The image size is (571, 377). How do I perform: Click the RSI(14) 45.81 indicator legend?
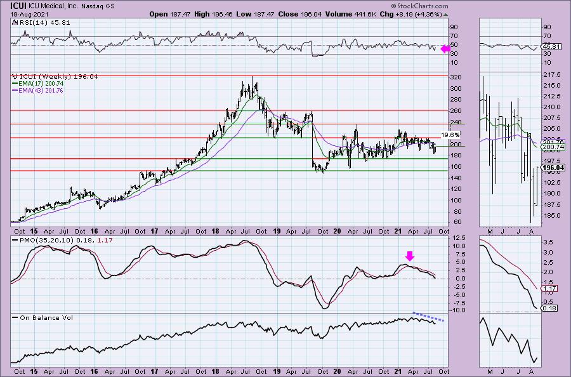[45, 22]
